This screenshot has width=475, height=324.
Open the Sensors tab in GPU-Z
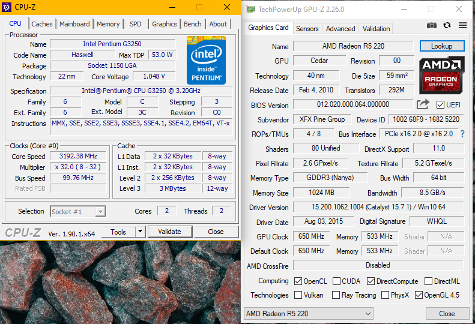(307, 28)
